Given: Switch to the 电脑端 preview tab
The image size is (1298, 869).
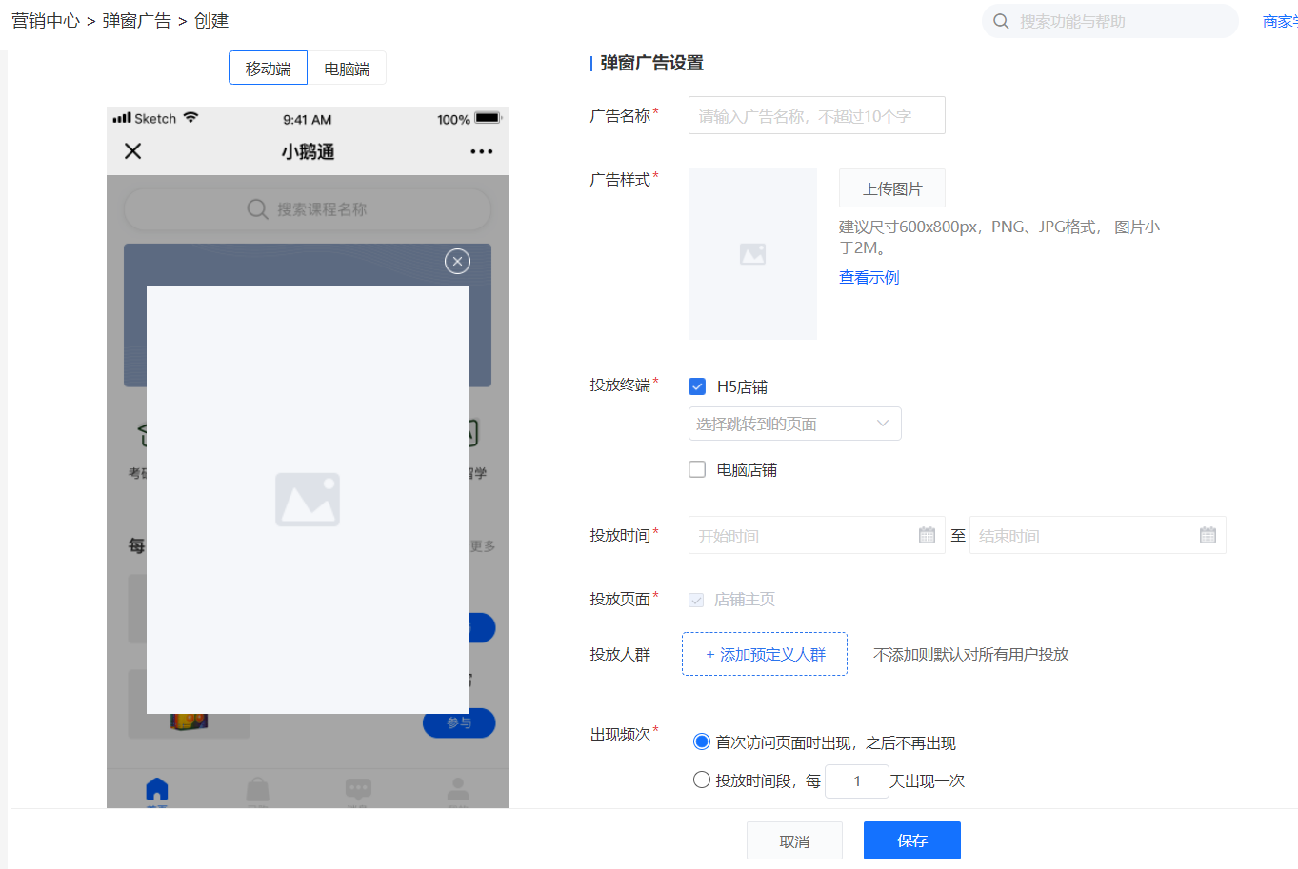Looking at the screenshot, I should 347,69.
